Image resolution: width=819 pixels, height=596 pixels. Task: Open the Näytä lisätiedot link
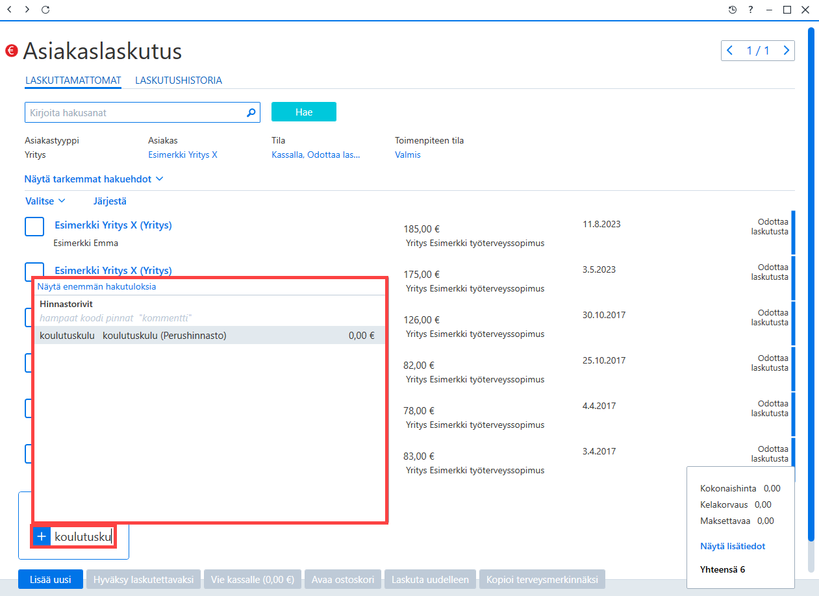(x=733, y=546)
